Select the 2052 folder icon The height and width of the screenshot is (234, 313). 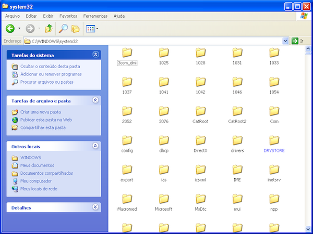(127, 111)
